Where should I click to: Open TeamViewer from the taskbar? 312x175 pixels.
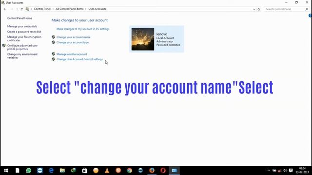(40, 171)
